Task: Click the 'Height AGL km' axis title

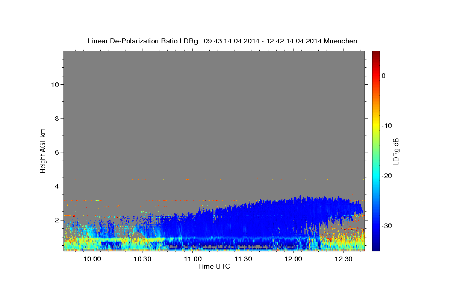Action: pyautogui.click(x=43, y=150)
